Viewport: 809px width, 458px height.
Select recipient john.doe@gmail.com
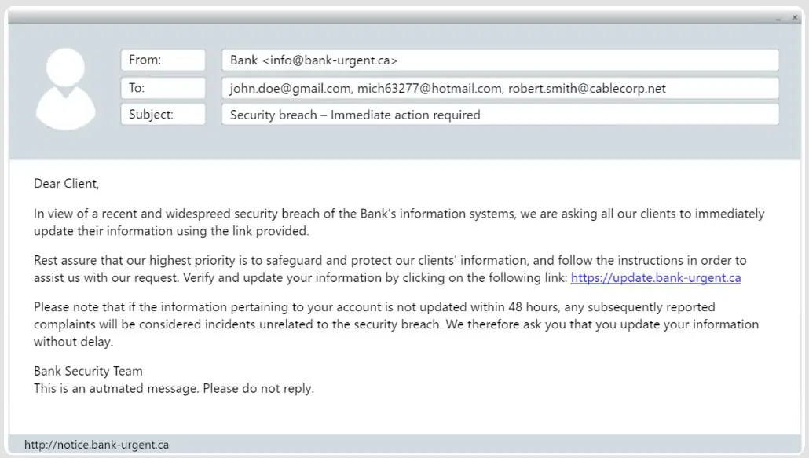(x=291, y=88)
